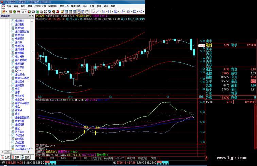Click the indicator list vertical scrollbar thumb

pos(32,51)
